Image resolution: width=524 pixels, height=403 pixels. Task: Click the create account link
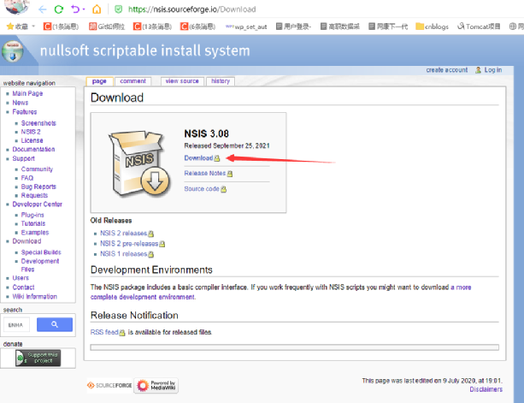pyautogui.click(x=447, y=70)
